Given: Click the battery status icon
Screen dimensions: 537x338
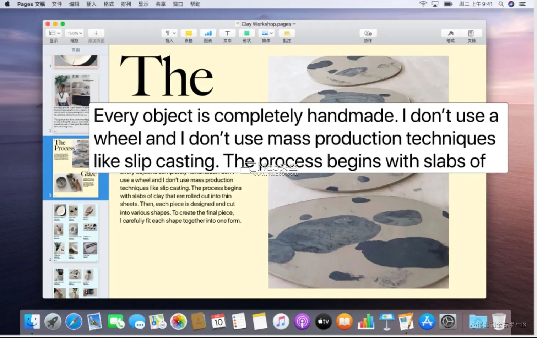Looking at the screenshot, I should (x=448, y=4).
